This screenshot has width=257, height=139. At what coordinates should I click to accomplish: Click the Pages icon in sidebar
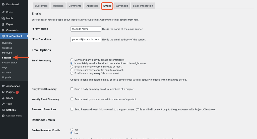click(x=3, y=24)
